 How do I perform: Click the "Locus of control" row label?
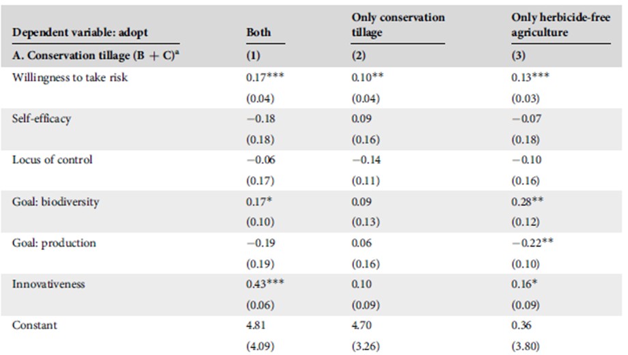click(x=52, y=160)
